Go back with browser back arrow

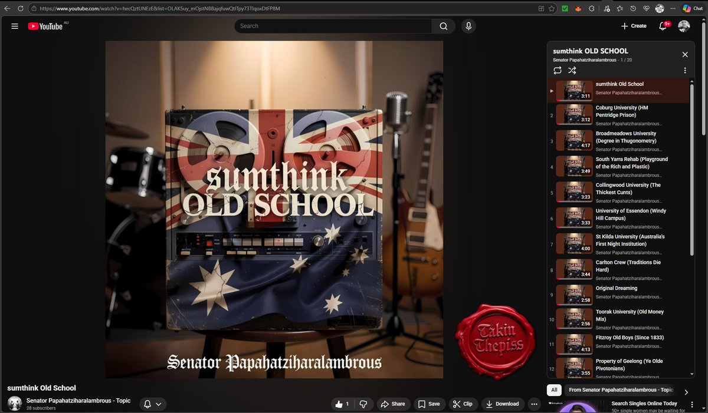pyautogui.click(x=7, y=9)
